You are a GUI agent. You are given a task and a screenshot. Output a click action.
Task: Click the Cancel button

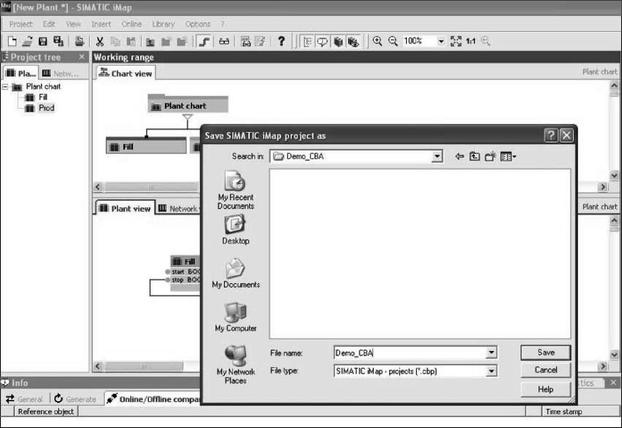click(x=546, y=370)
